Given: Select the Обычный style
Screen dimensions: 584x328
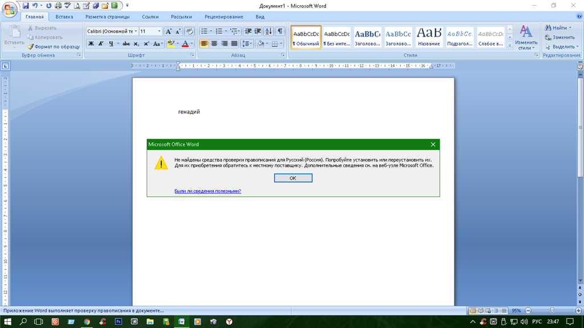Looking at the screenshot, I should click(306, 37).
